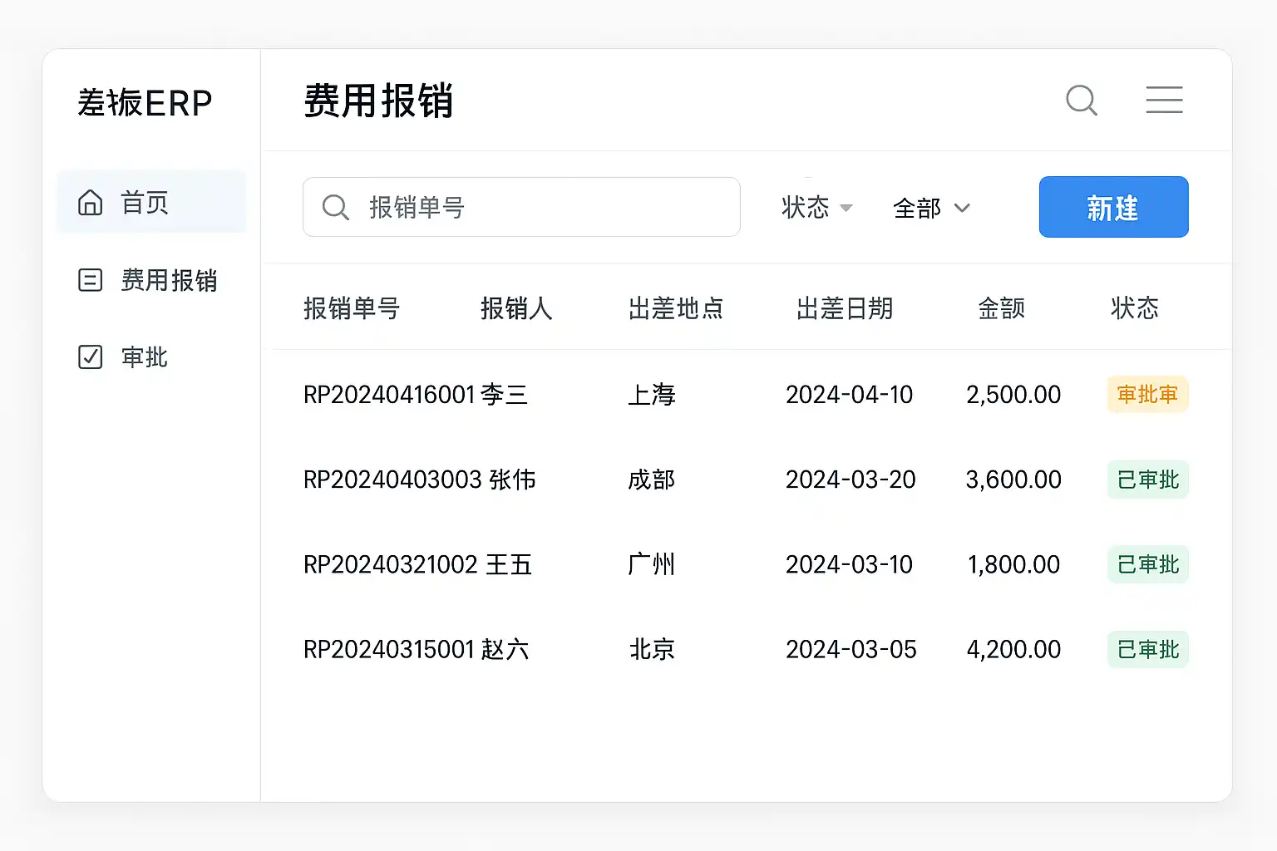The width and height of the screenshot is (1277, 851).
Task: Click magnifier icon inside 报销单号 search box
Action: (335, 208)
